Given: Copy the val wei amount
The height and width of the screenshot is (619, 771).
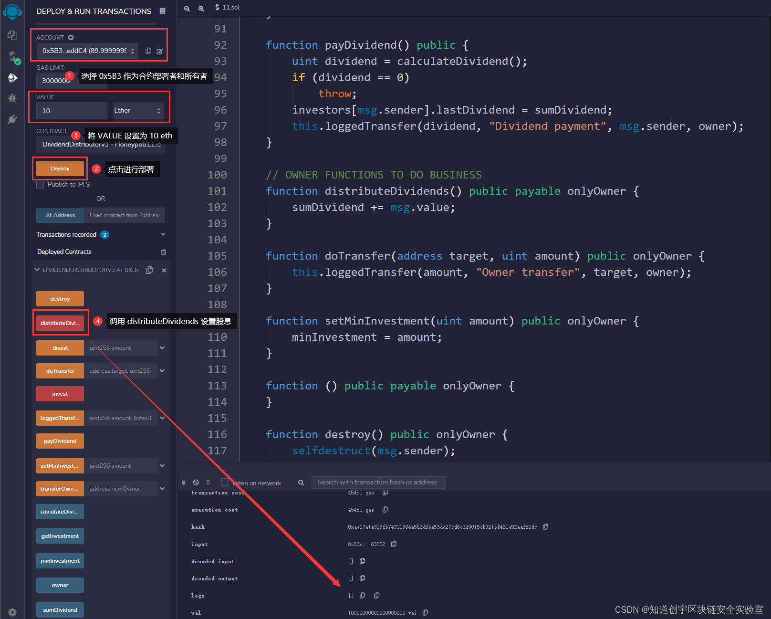Looking at the screenshot, I should coord(425,613).
